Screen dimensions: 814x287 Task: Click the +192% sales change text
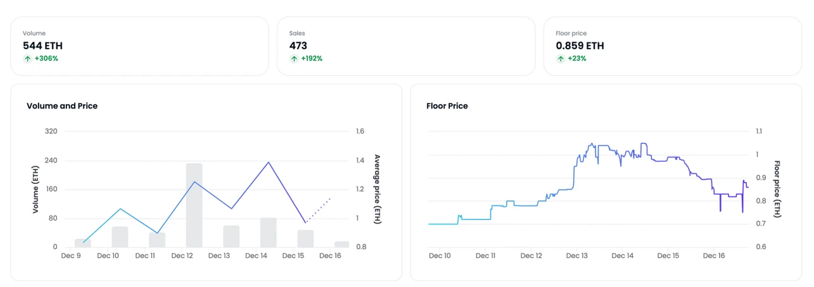311,59
